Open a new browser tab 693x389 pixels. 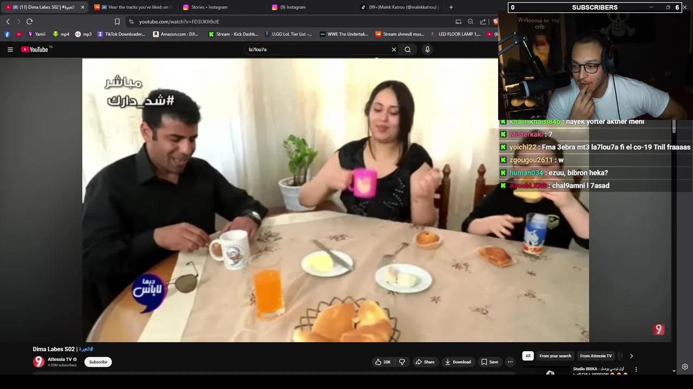tap(451, 7)
